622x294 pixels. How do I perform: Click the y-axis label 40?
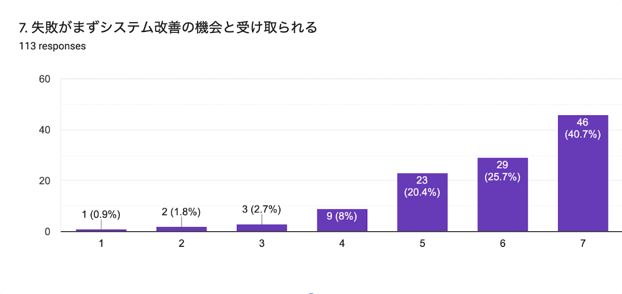(x=44, y=130)
